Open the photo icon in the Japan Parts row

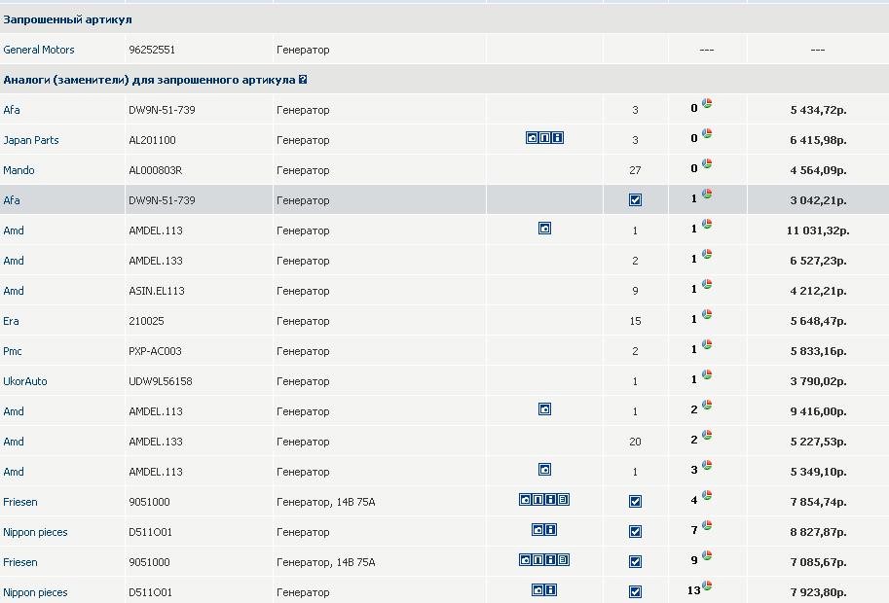click(x=532, y=137)
